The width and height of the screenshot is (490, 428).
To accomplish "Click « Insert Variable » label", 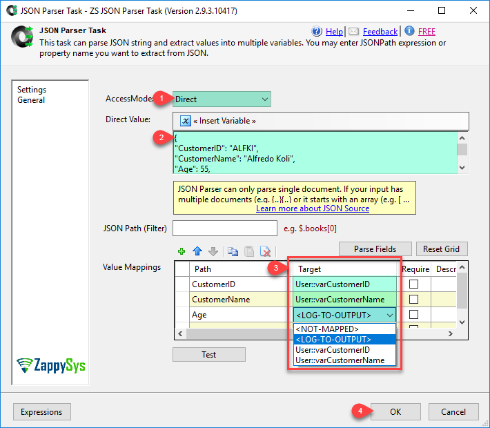I will click(224, 121).
